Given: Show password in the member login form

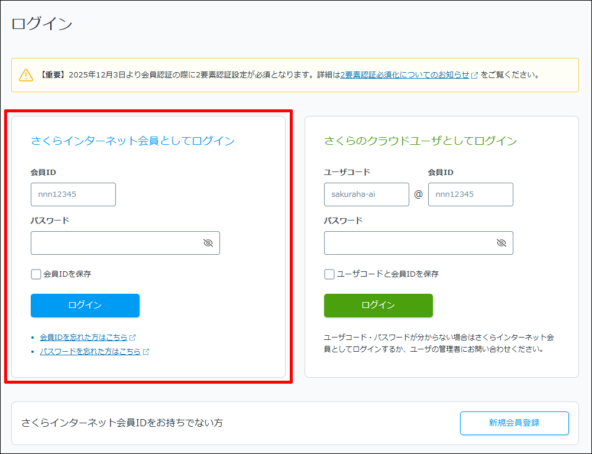Looking at the screenshot, I should click(208, 243).
